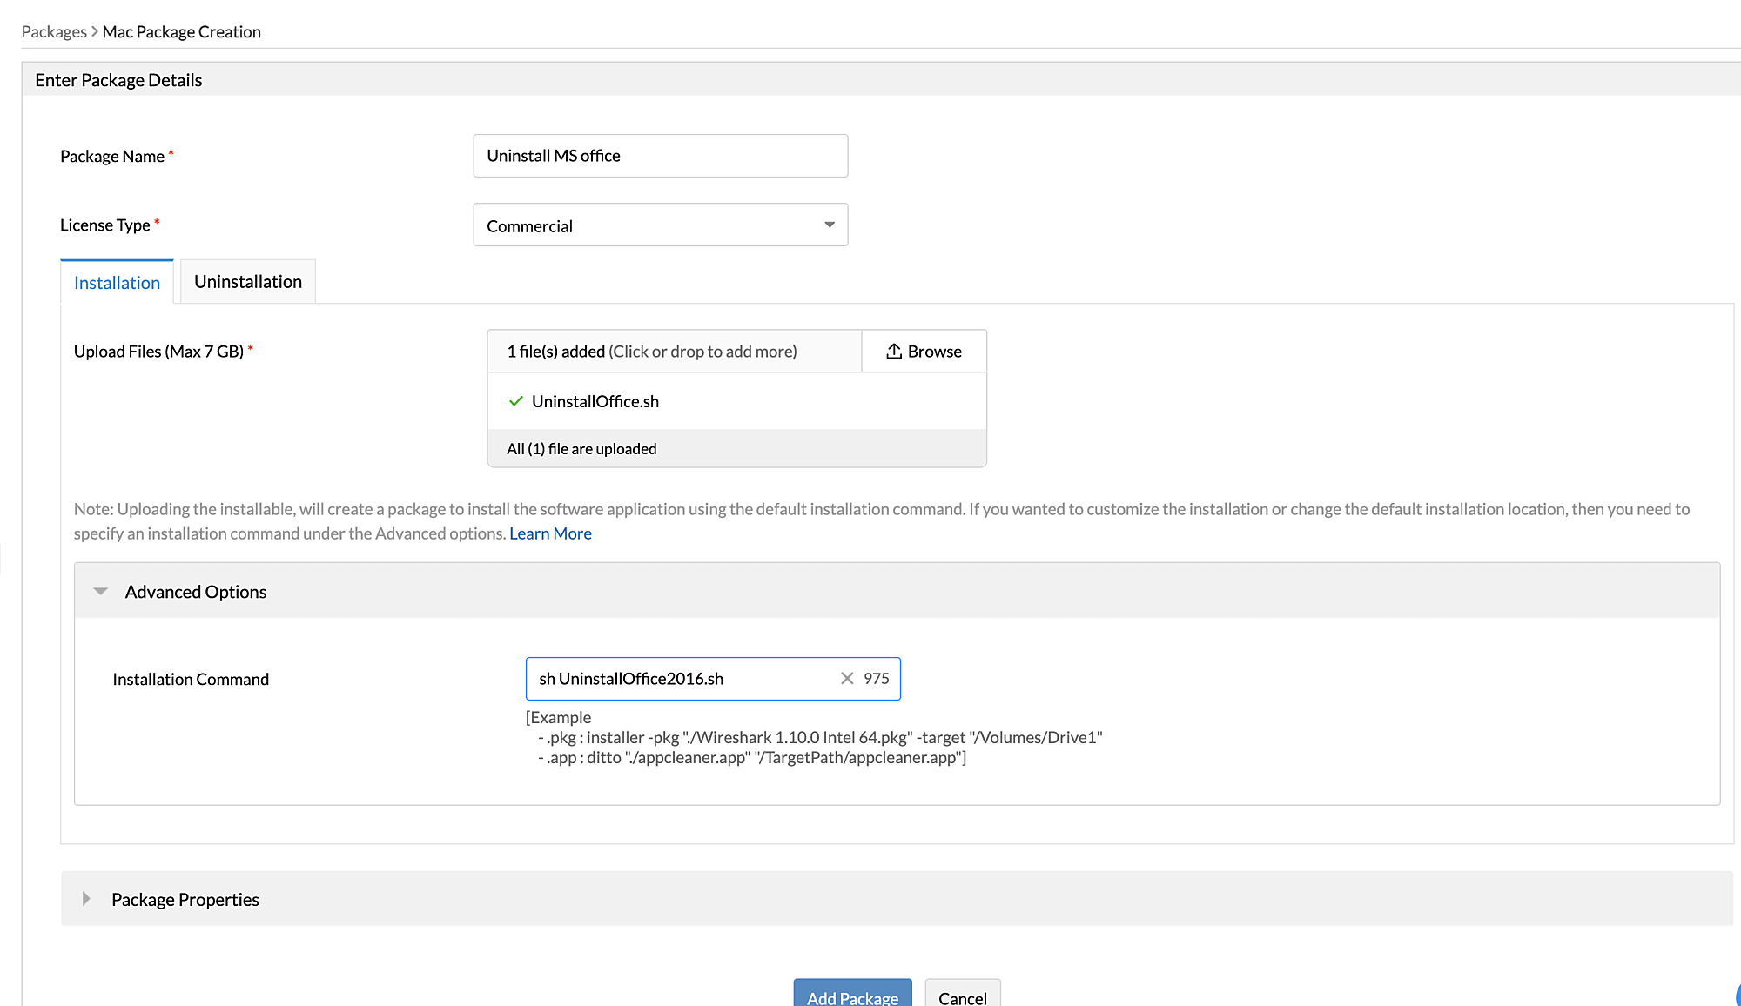Click the breadcrumb chevron after Packages
1741x1006 pixels.
[x=95, y=31]
